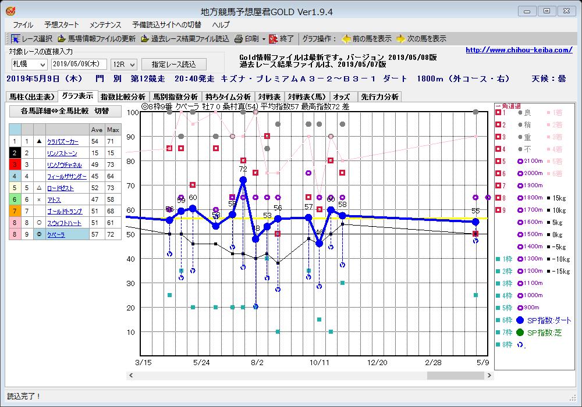This screenshot has width=582, height=407.
Task: Click the Max column header
Action: pos(113,130)
